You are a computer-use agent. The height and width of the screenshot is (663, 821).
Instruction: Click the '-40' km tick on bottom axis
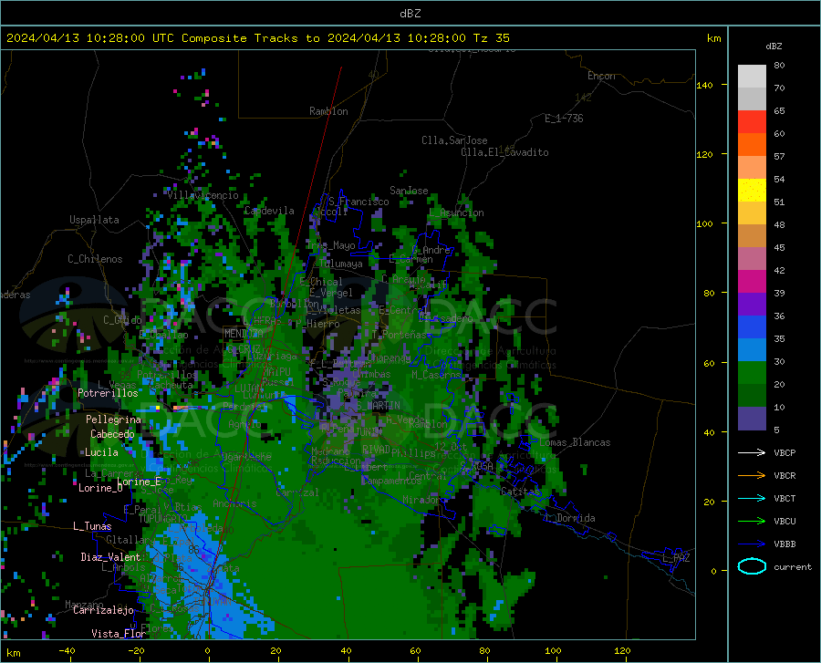(67, 651)
